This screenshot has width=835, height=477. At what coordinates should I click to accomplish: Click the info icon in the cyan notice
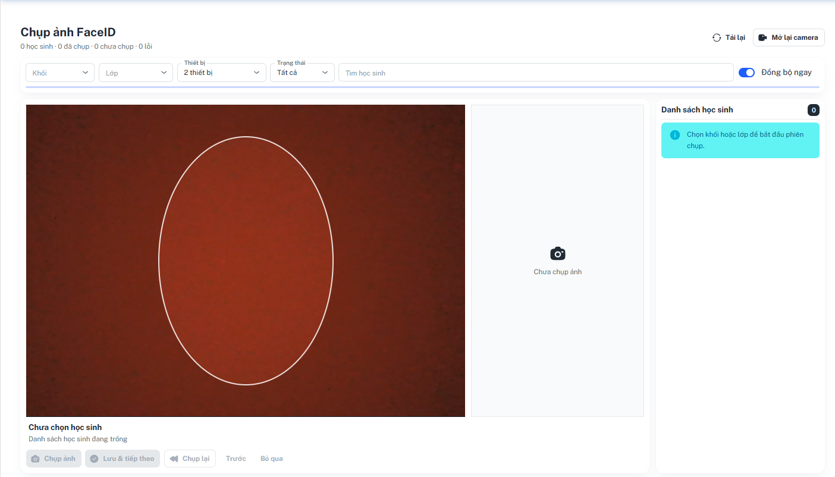tap(675, 135)
